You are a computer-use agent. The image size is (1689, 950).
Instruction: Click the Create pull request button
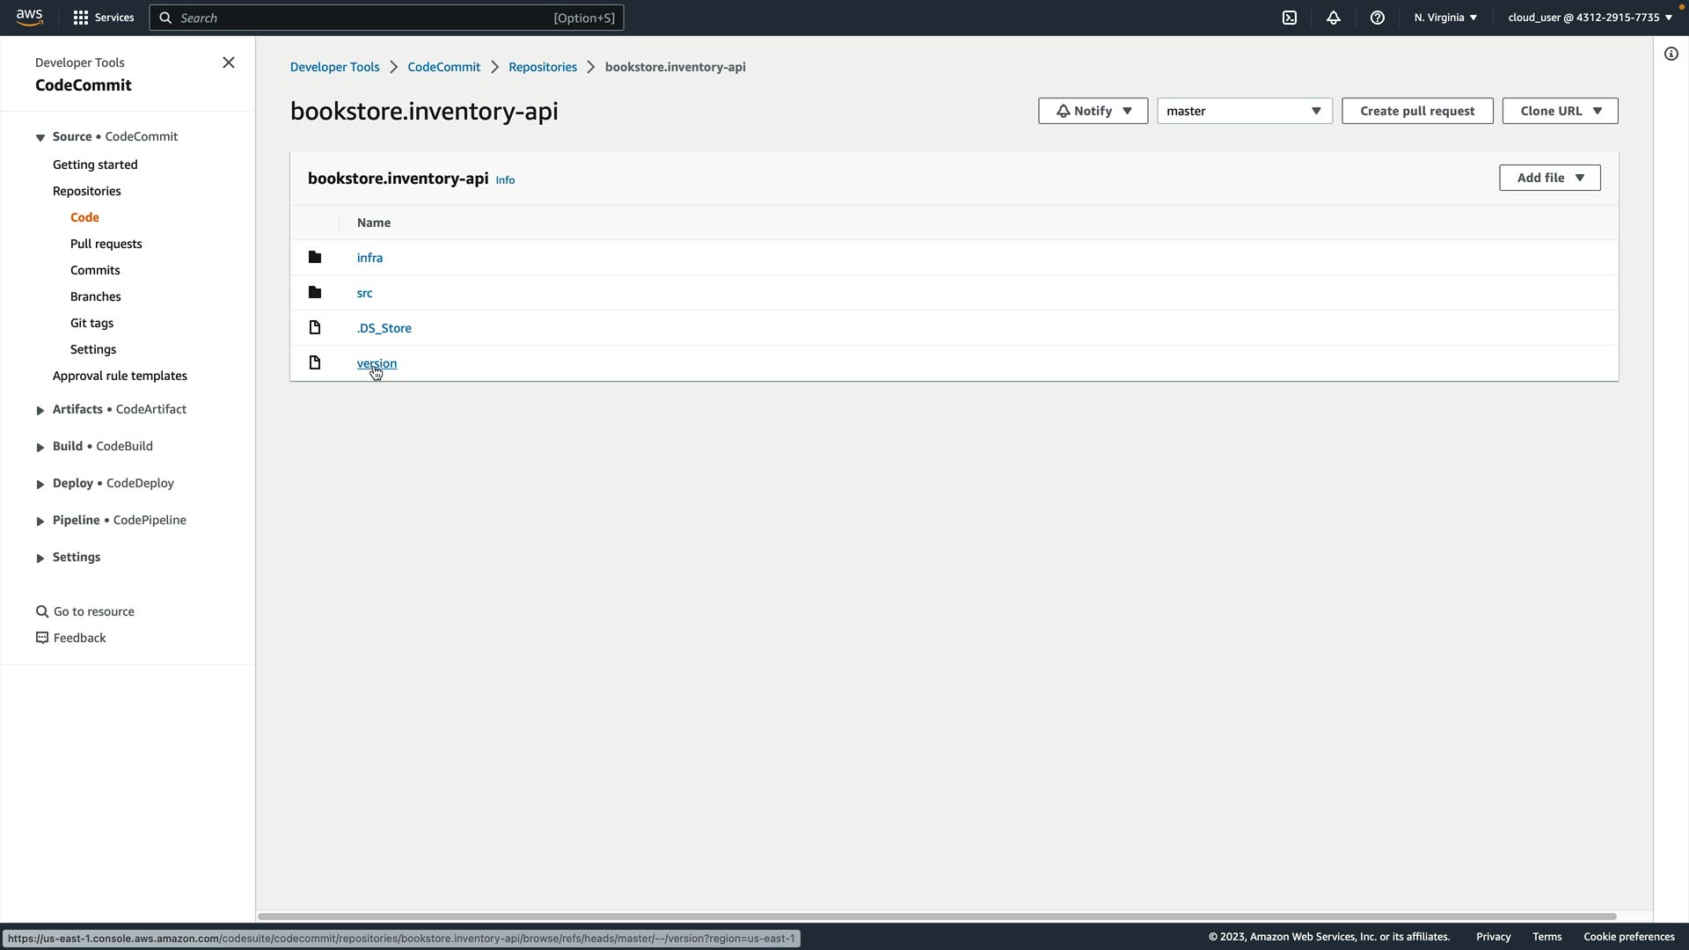(1416, 111)
